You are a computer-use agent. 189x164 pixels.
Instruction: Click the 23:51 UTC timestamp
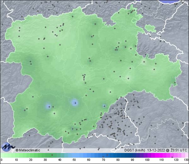coord(178,150)
